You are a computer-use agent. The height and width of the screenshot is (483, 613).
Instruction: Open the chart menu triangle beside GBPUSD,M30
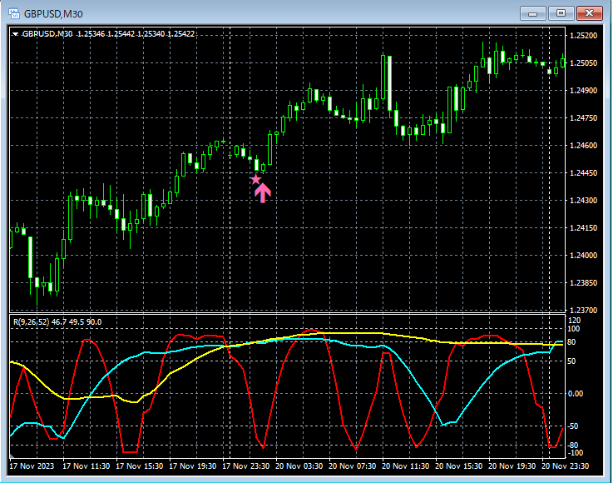(15, 34)
